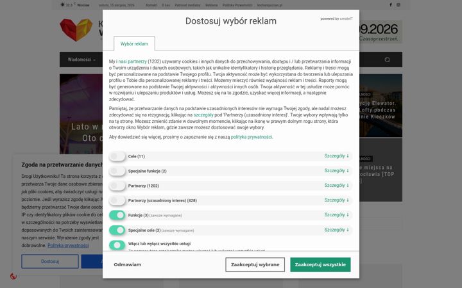
Task: Expand Szczegóły for Cele (11)
Action: pos(336,156)
